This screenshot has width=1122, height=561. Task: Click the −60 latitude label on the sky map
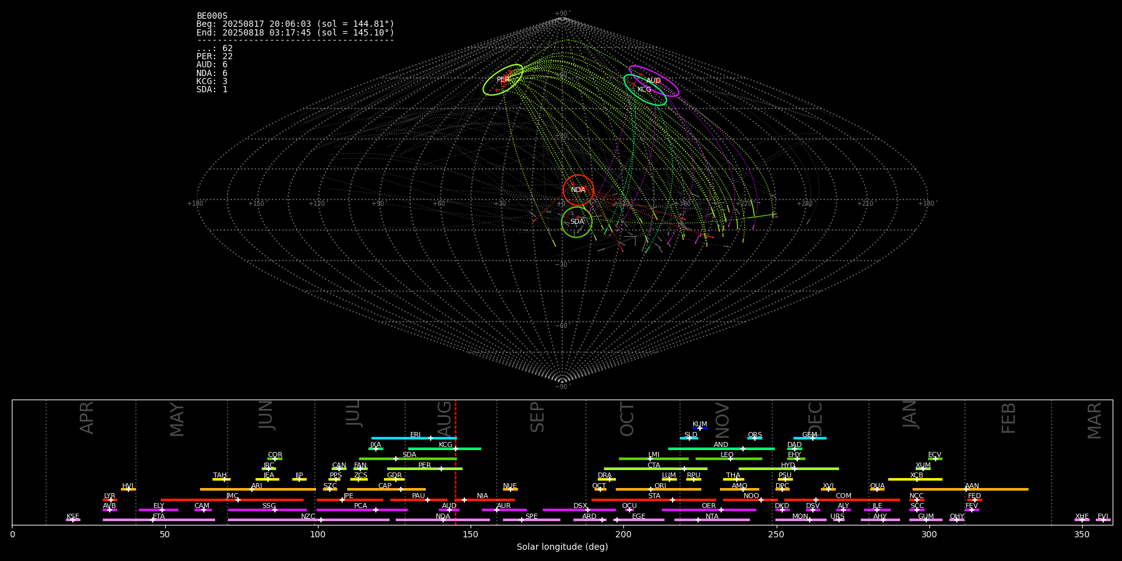point(562,326)
